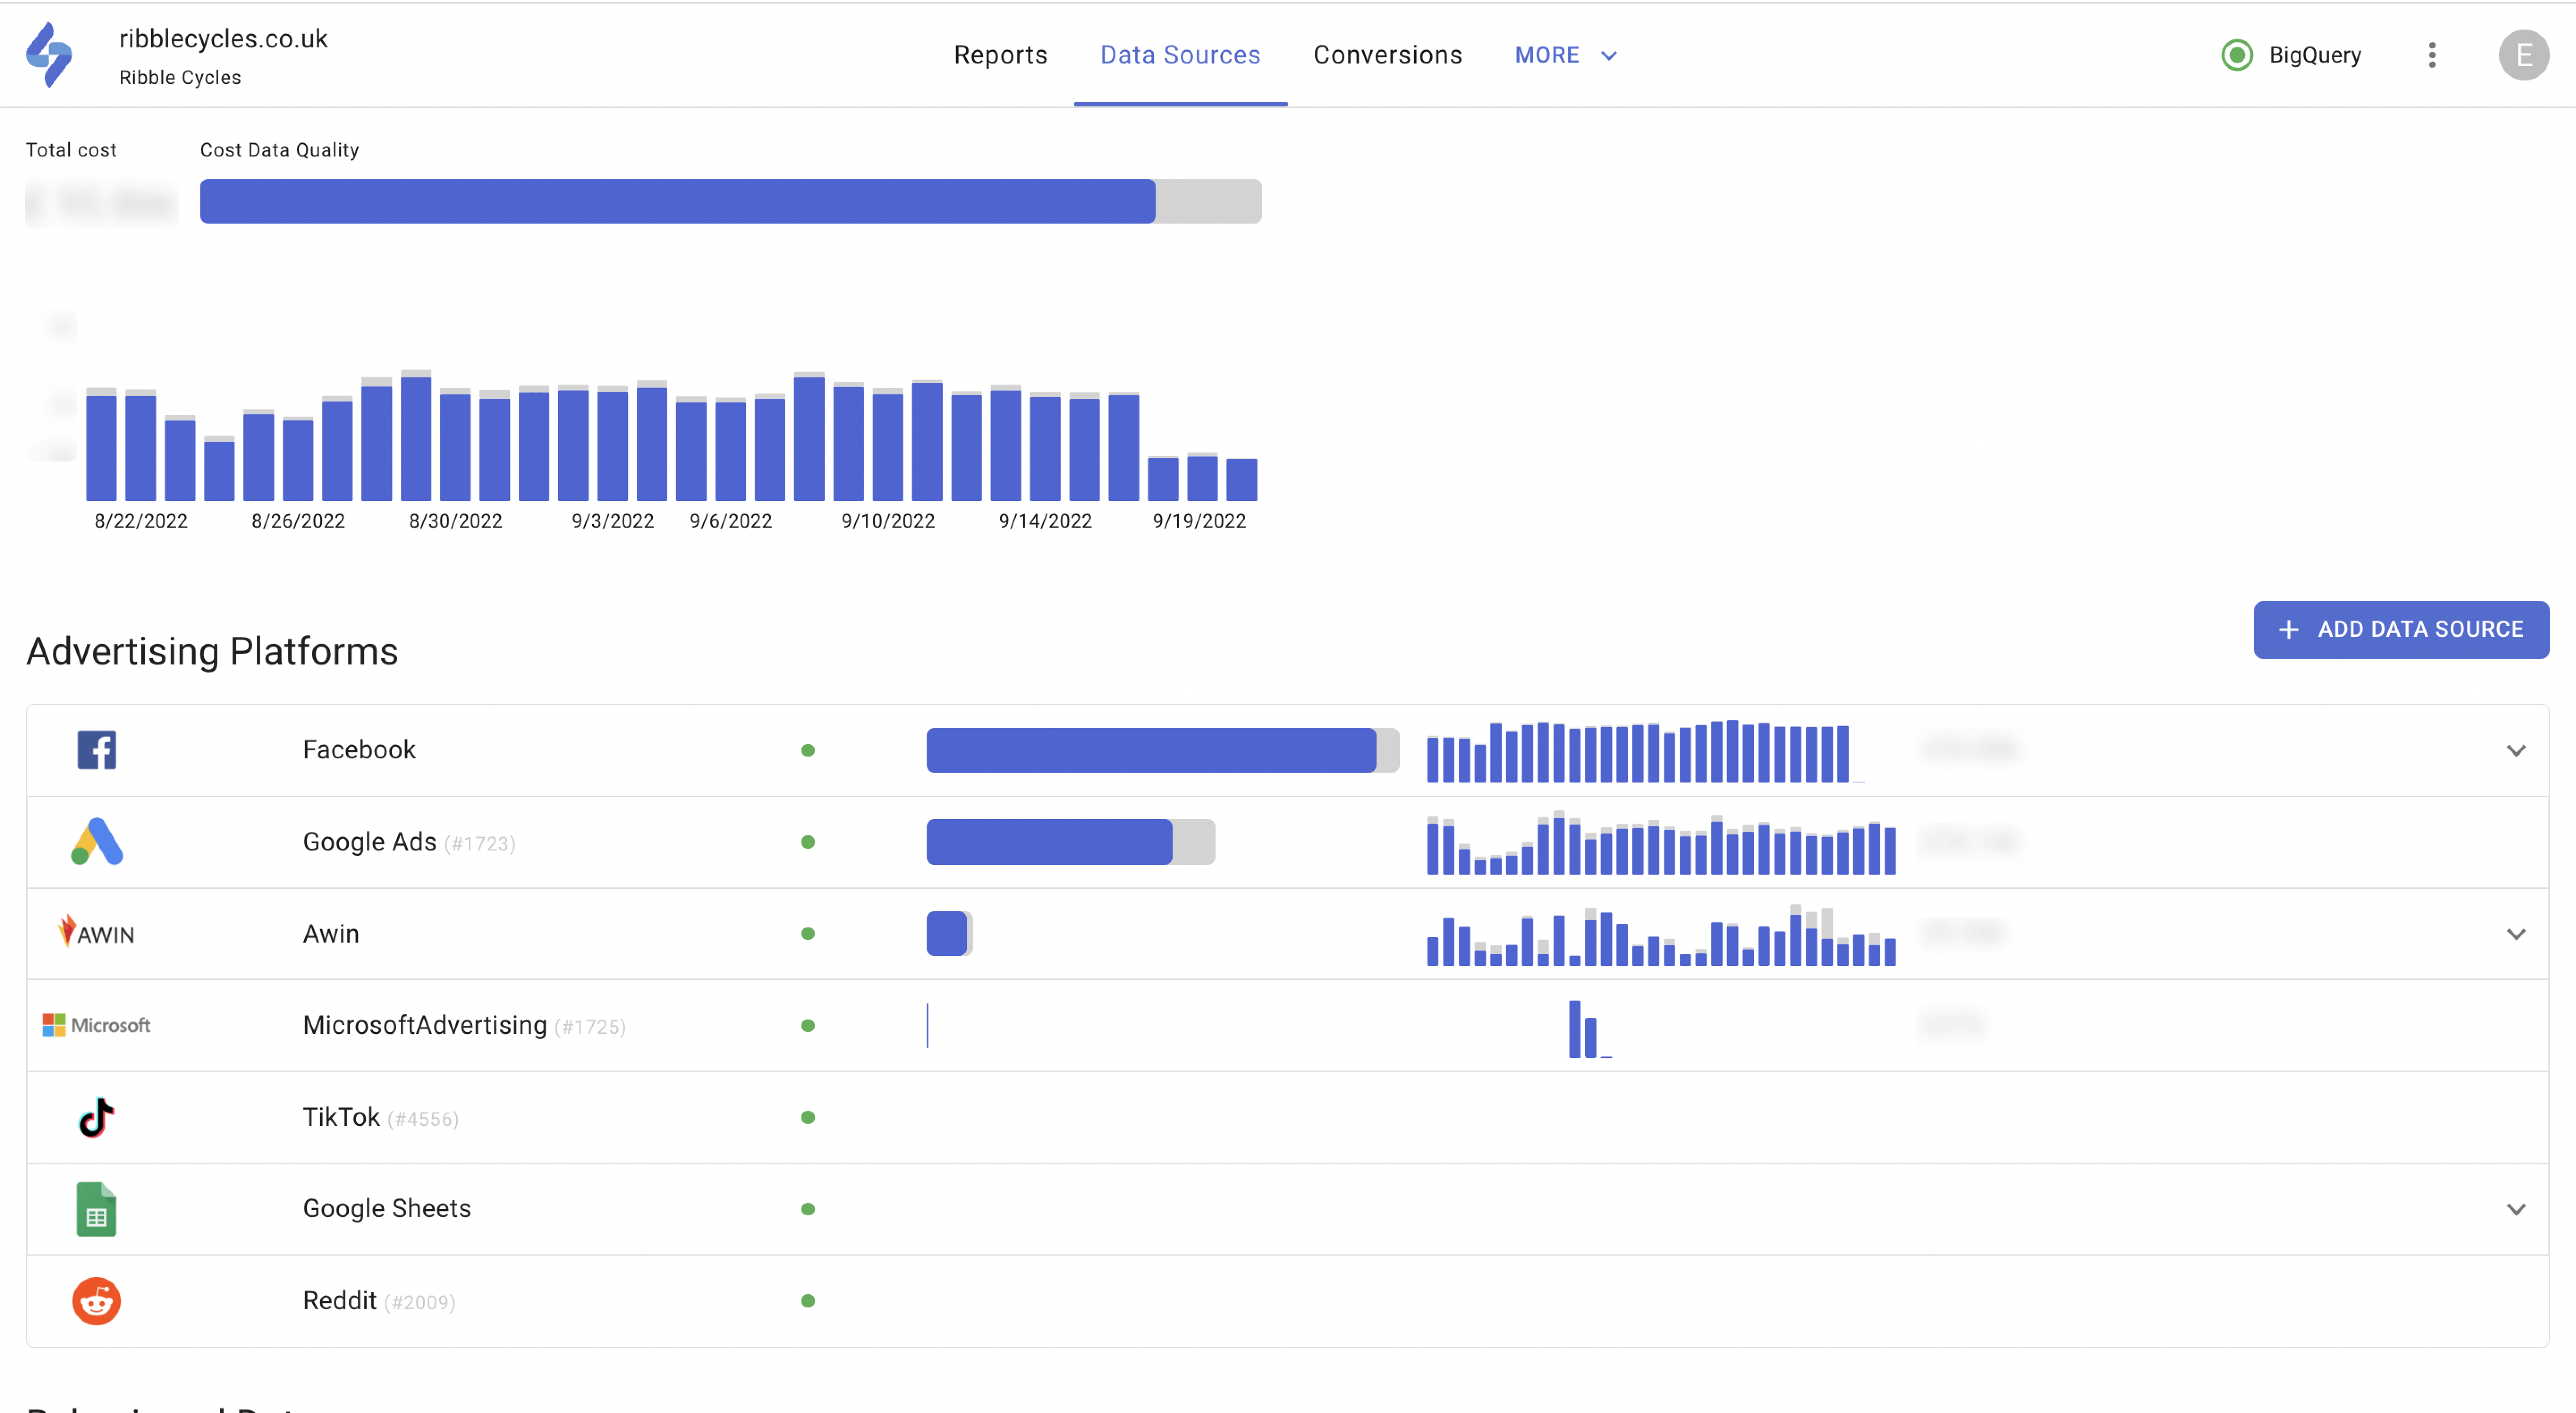Expand the Awin row chevron

[2516, 934]
